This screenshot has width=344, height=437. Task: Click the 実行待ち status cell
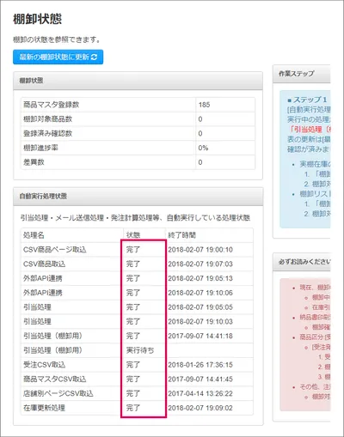140,350
